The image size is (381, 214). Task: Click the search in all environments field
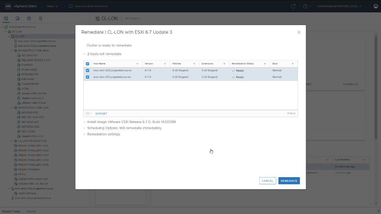(x=91, y=6)
